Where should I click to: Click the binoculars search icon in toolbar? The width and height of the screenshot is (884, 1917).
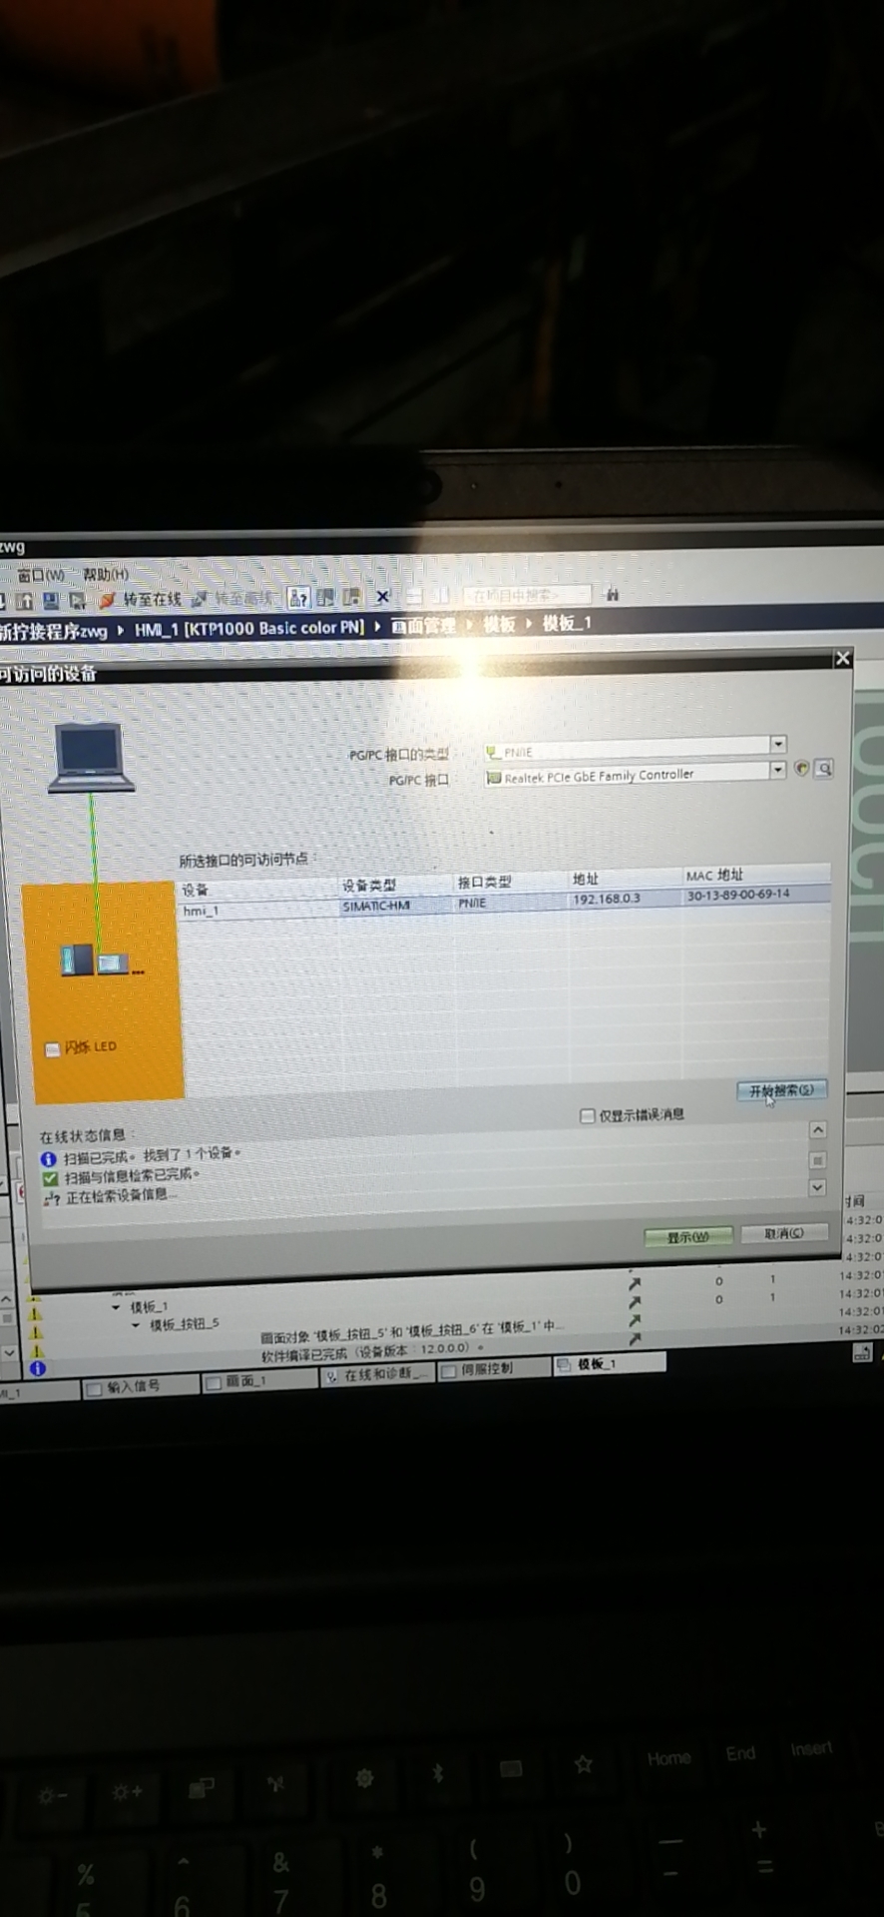click(x=613, y=594)
